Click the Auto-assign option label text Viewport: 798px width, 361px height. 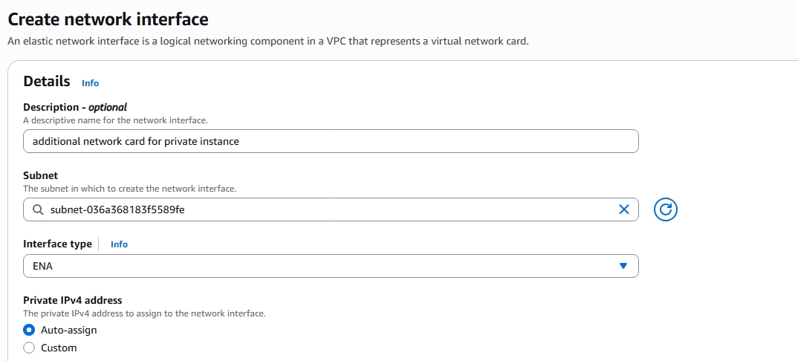(x=68, y=330)
